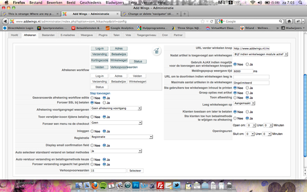Viewport: 307px width, 192px height.
Task: Open the Google Analytics bookmark
Action: tap(120, 28)
